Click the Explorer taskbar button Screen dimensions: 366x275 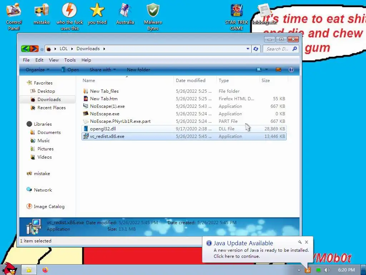tap(29, 270)
